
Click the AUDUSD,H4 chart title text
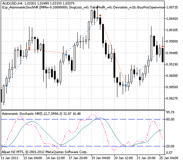point(12,4)
